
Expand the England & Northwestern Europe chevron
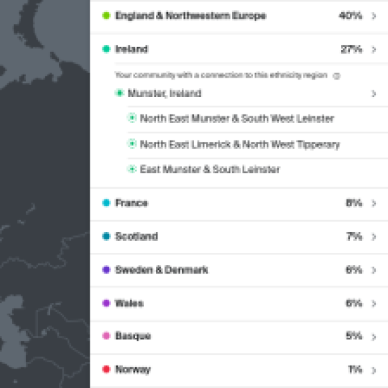point(374,16)
